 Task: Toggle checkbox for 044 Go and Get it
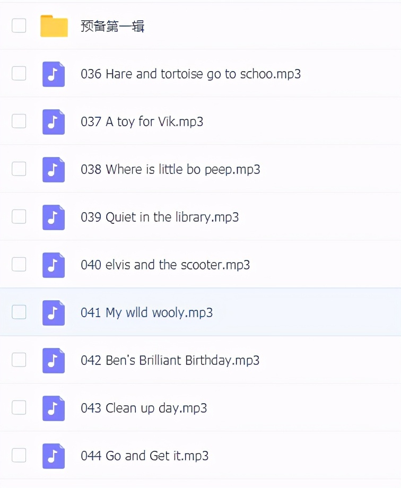[x=19, y=455]
